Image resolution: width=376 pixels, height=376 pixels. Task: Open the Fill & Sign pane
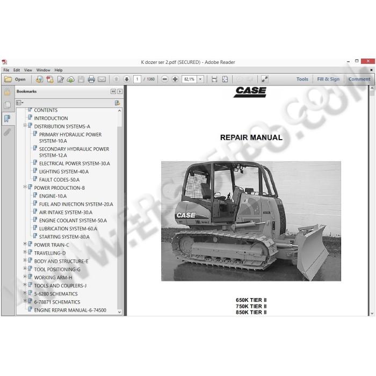click(328, 79)
